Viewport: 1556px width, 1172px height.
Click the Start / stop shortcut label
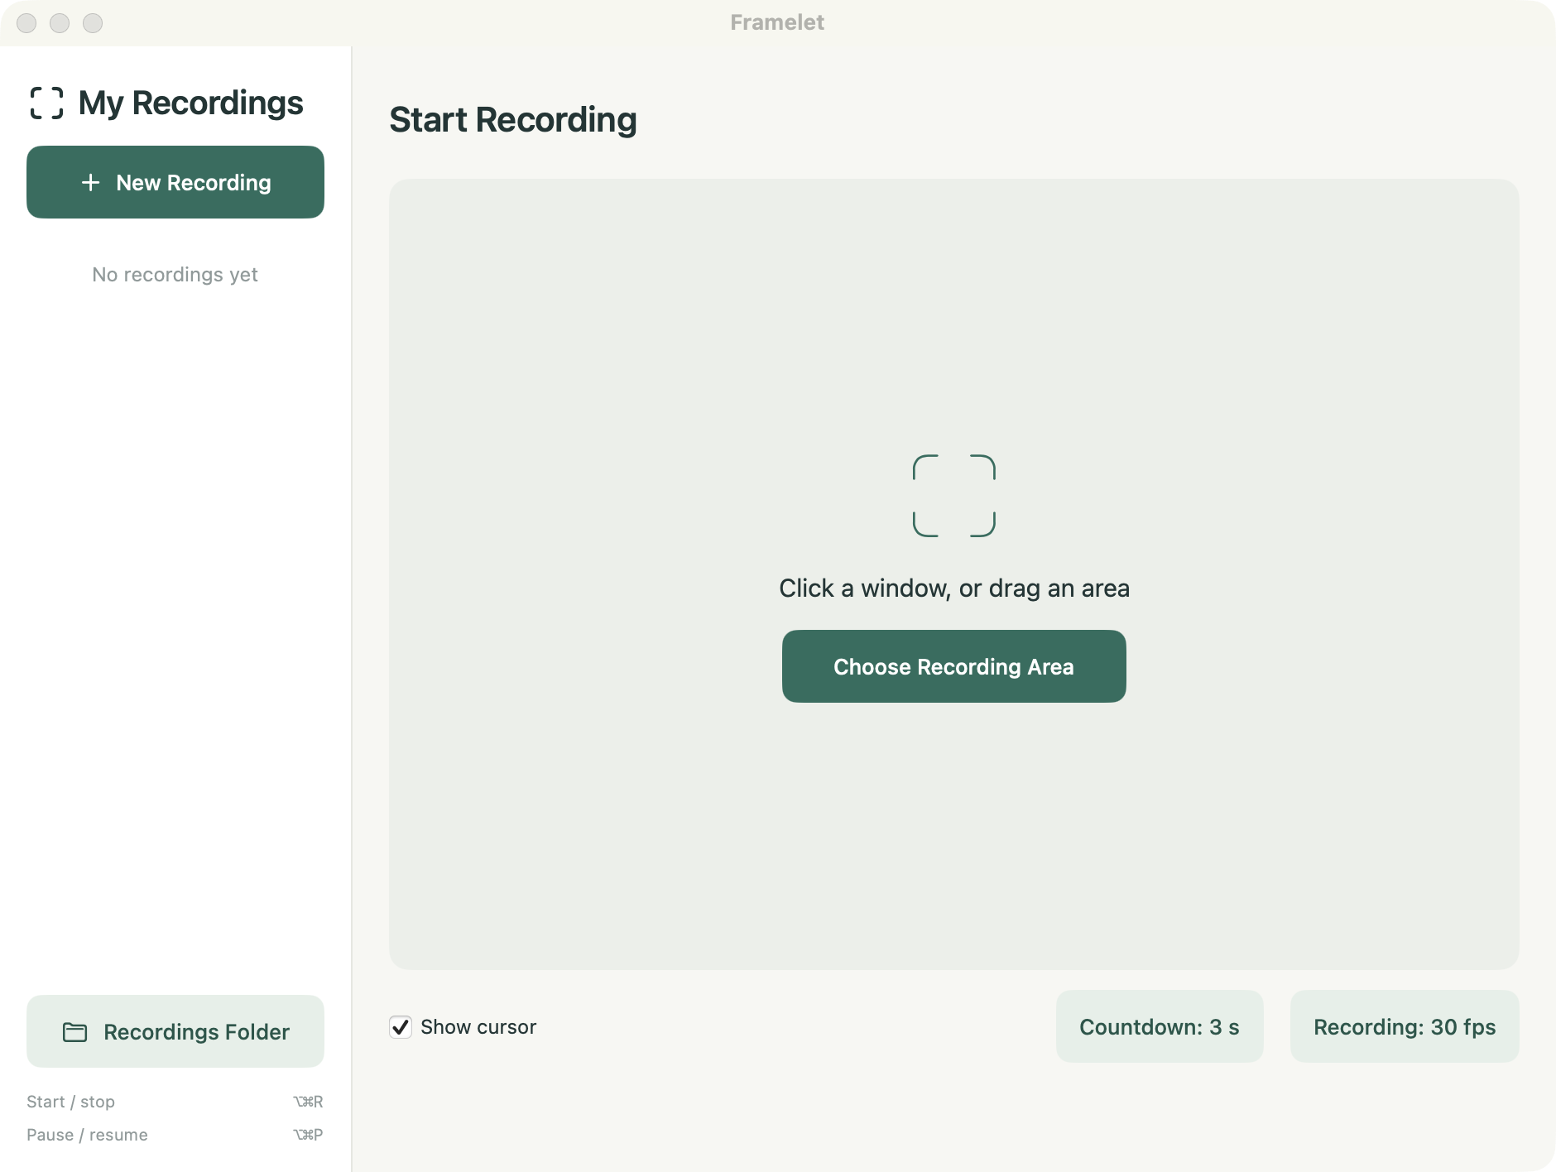(70, 1102)
